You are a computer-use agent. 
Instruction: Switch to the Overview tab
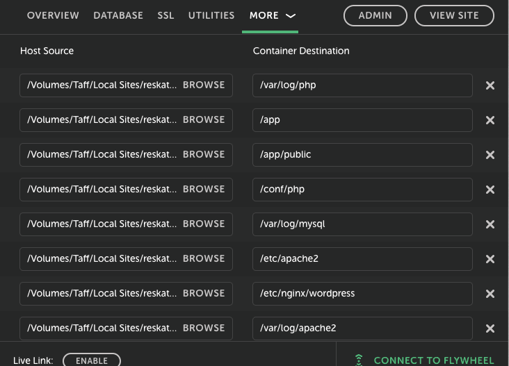point(53,15)
